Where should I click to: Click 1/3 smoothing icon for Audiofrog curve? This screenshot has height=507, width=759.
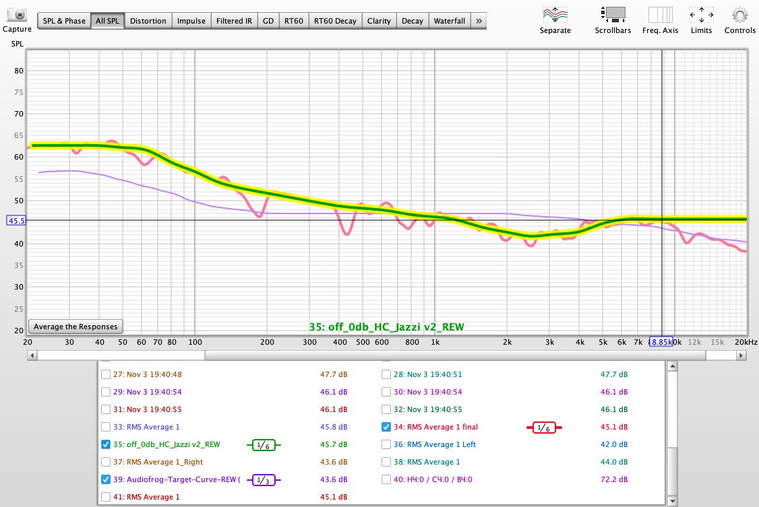pyautogui.click(x=264, y=480)
